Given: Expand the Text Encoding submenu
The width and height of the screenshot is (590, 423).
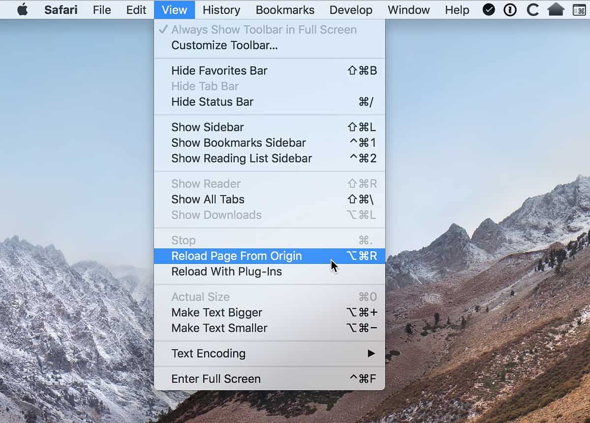Looking at the screenshot, I should (x=208, y=354).
